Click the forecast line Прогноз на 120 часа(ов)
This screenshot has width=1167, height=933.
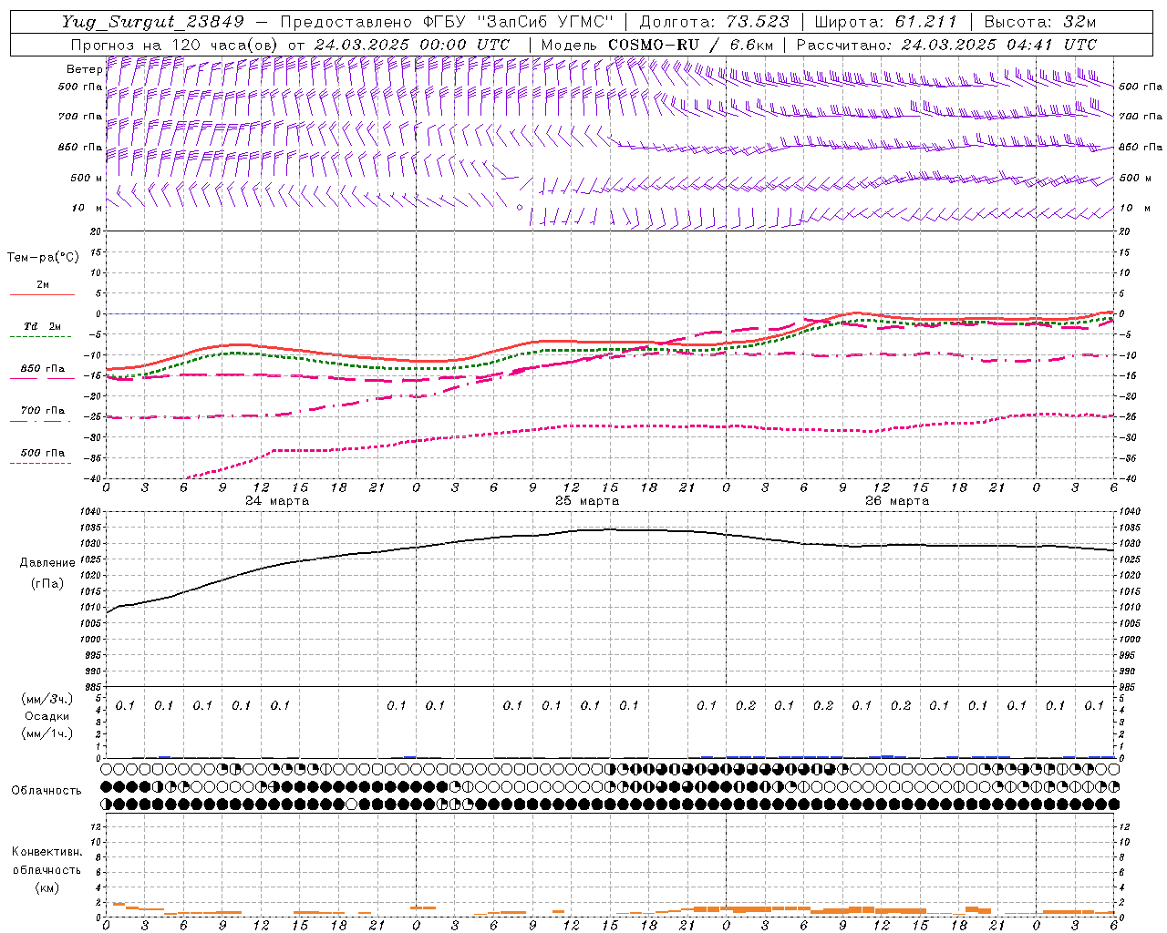pos(175,45)
